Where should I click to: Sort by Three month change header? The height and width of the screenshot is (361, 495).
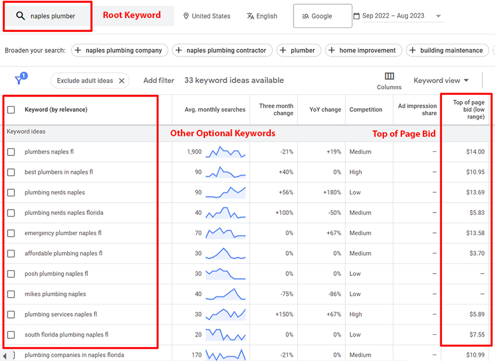point(276,109)
